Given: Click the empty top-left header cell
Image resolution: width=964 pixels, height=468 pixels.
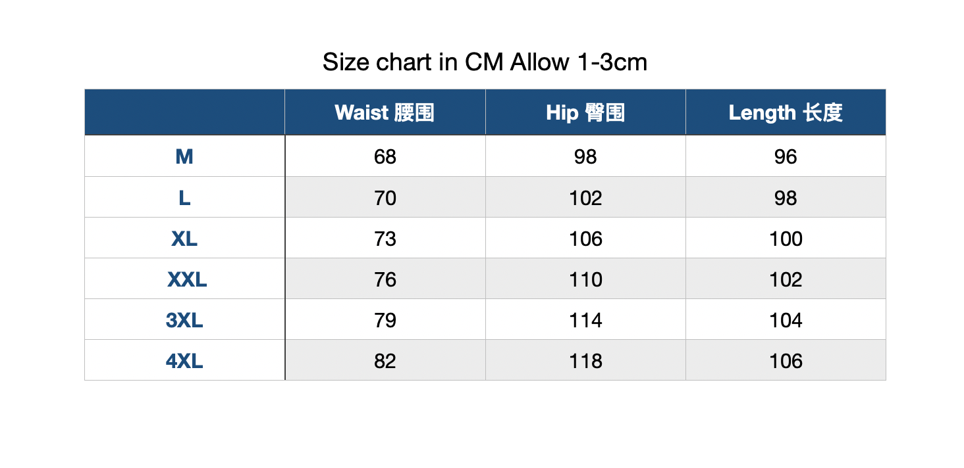Looking at the screenshot, I should (x=184, y=112).
